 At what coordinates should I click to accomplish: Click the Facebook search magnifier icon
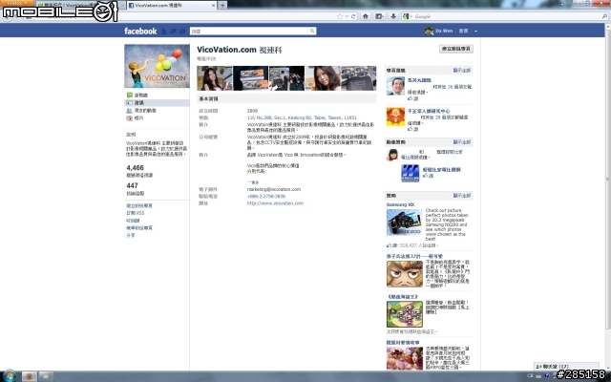tap(312, 31)
